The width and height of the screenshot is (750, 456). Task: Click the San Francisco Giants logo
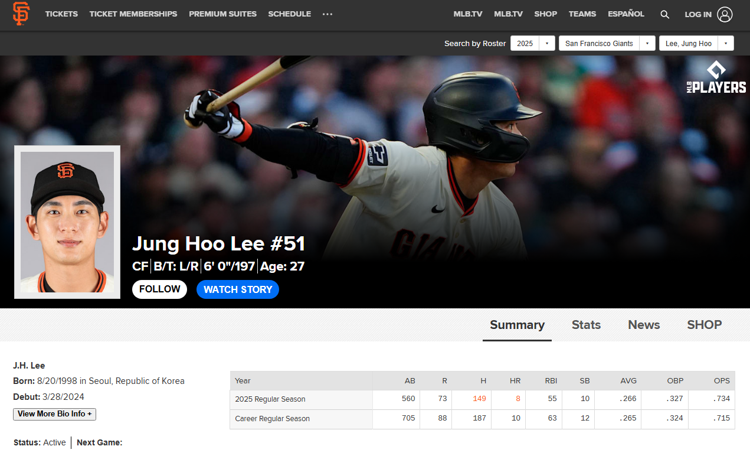pos(21,14)
